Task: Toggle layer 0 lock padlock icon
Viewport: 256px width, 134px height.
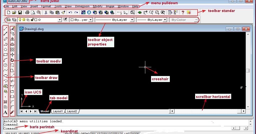Action: pyautogui.click(x=32, y=20)
